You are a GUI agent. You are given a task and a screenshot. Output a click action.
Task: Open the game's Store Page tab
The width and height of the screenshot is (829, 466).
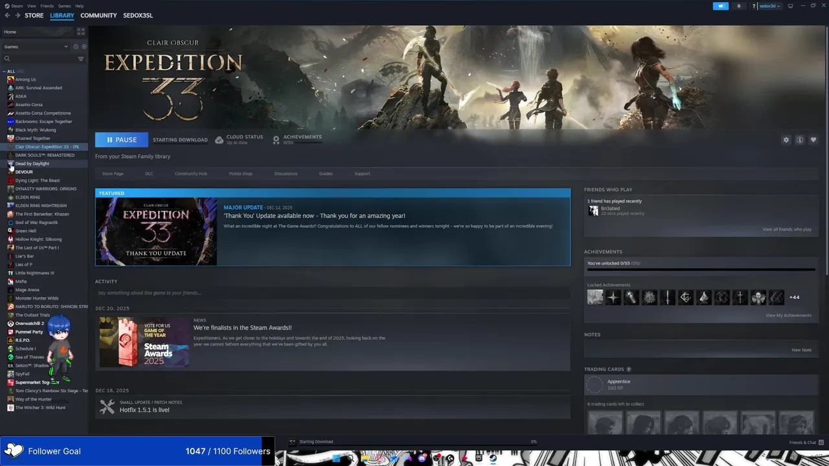(x=113, y=173)
